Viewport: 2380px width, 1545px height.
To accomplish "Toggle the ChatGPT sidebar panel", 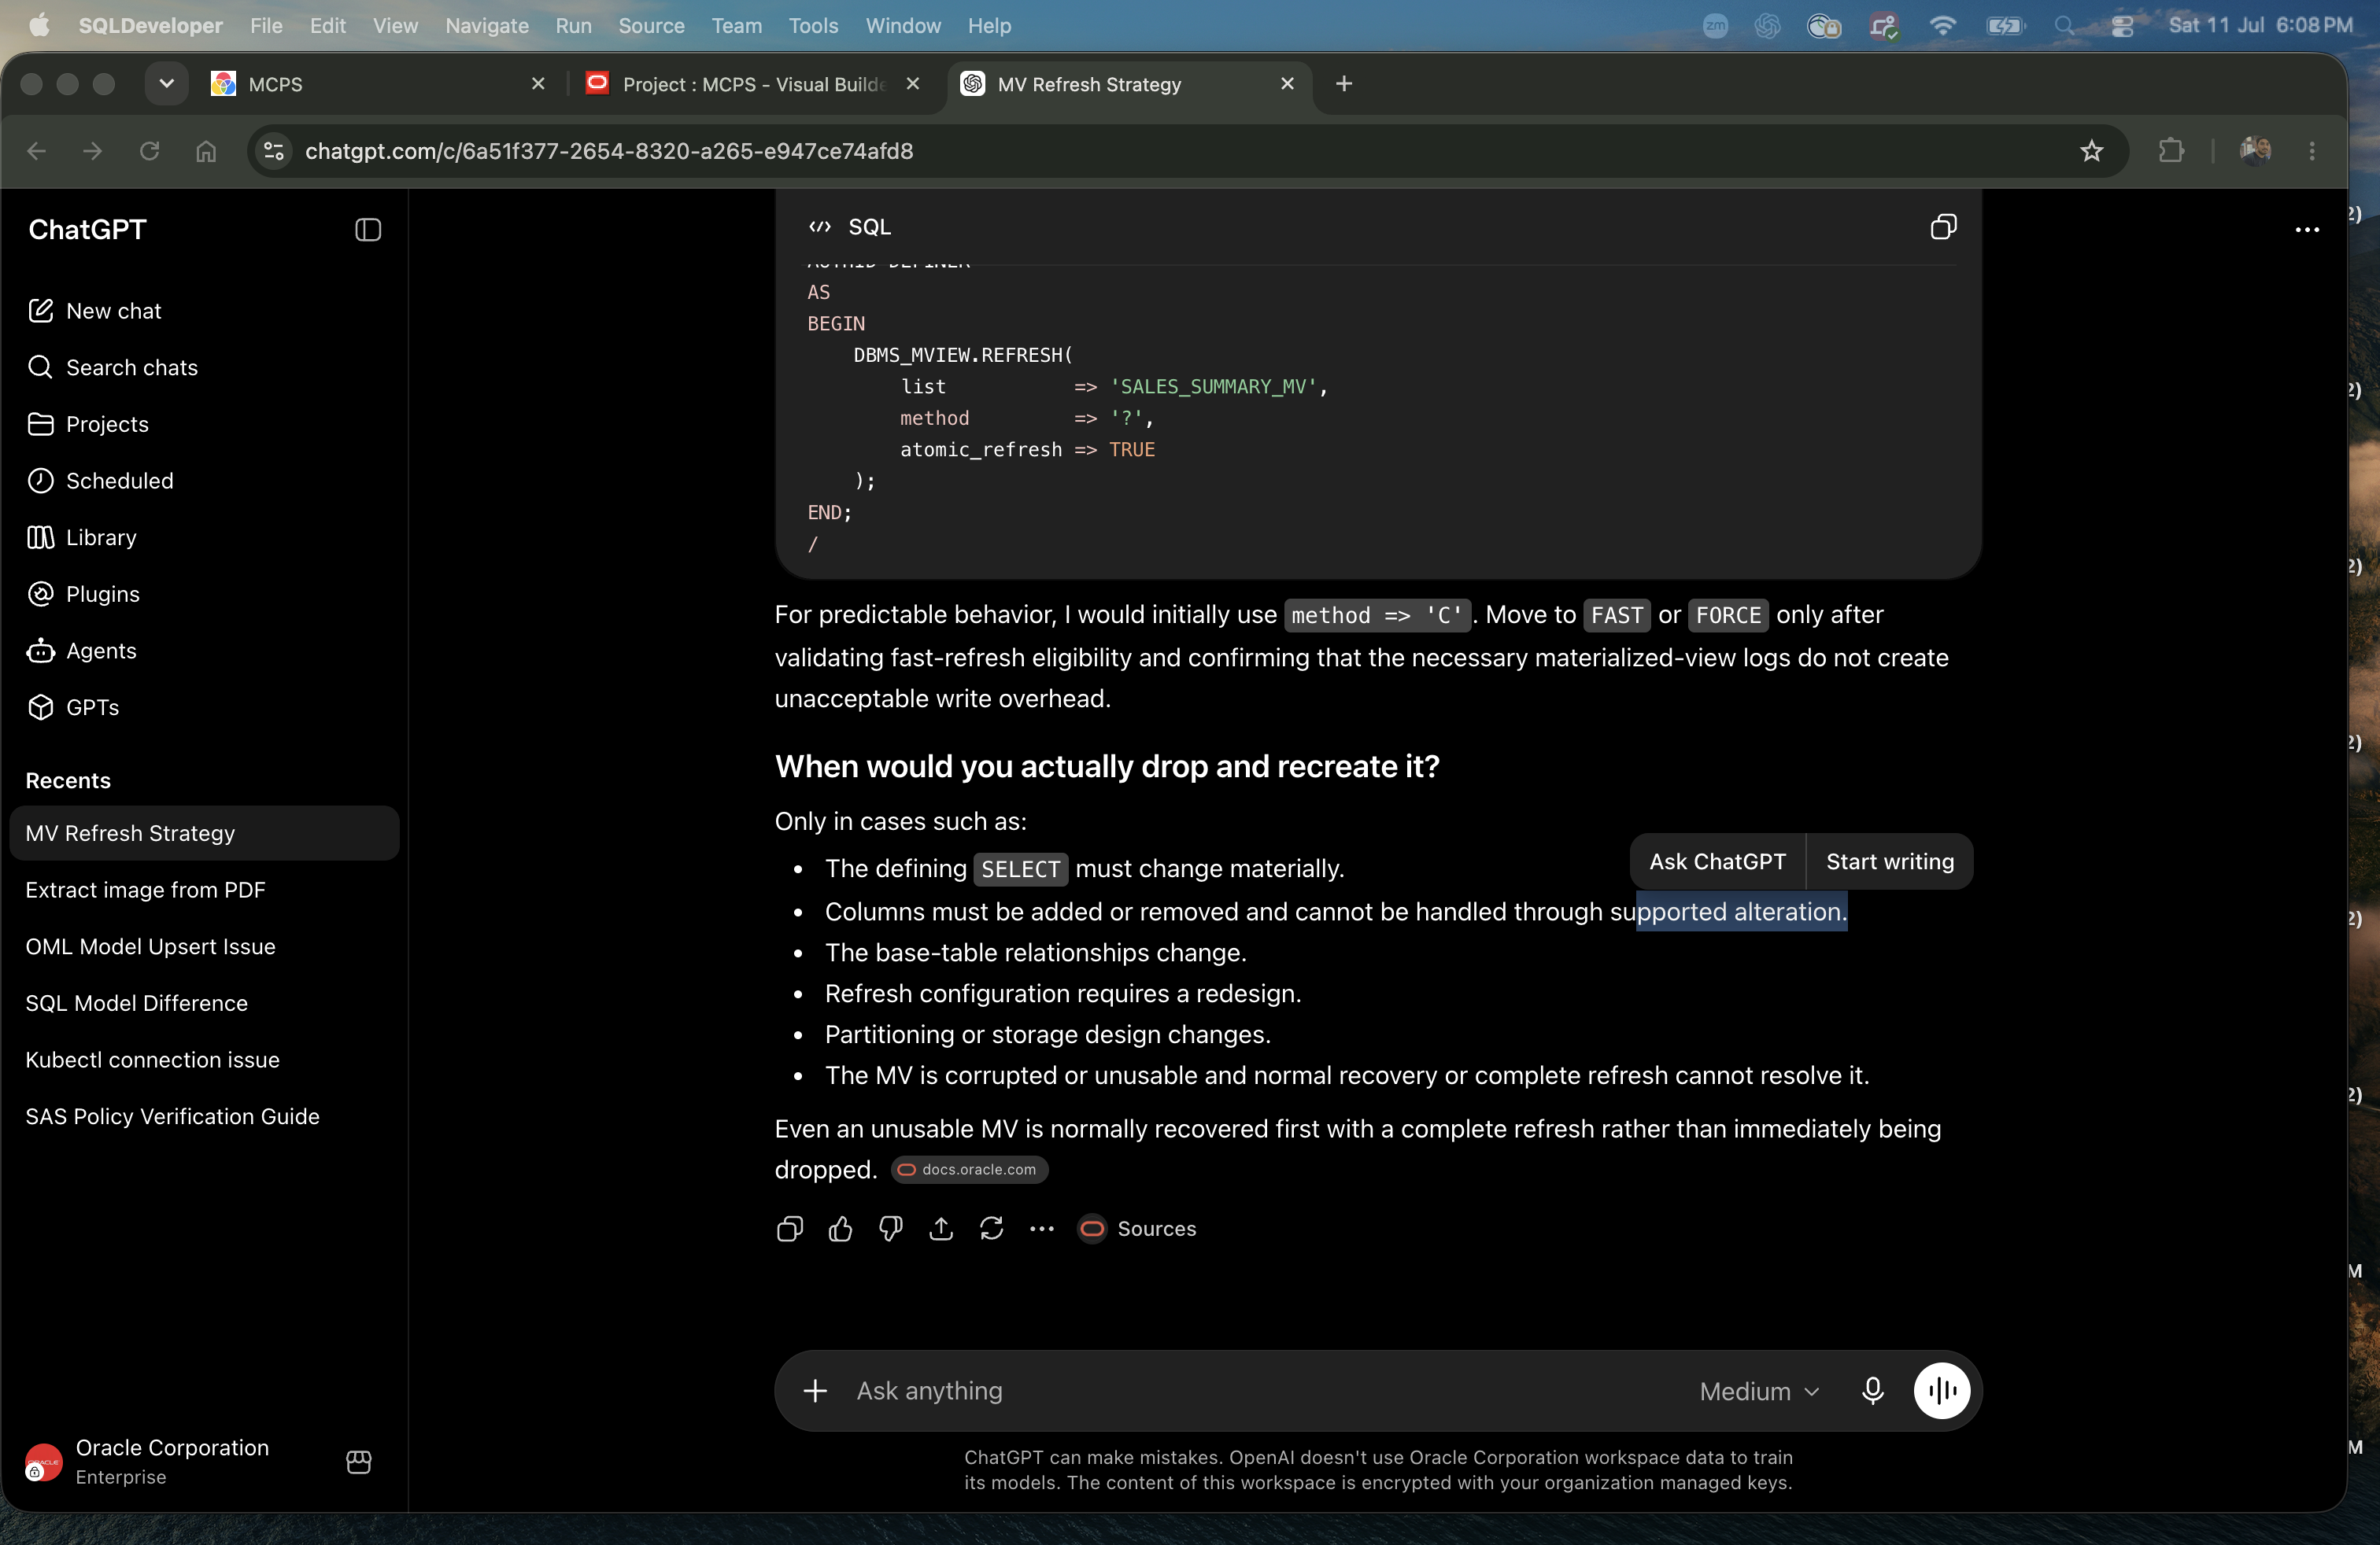I will pos(368,230).
